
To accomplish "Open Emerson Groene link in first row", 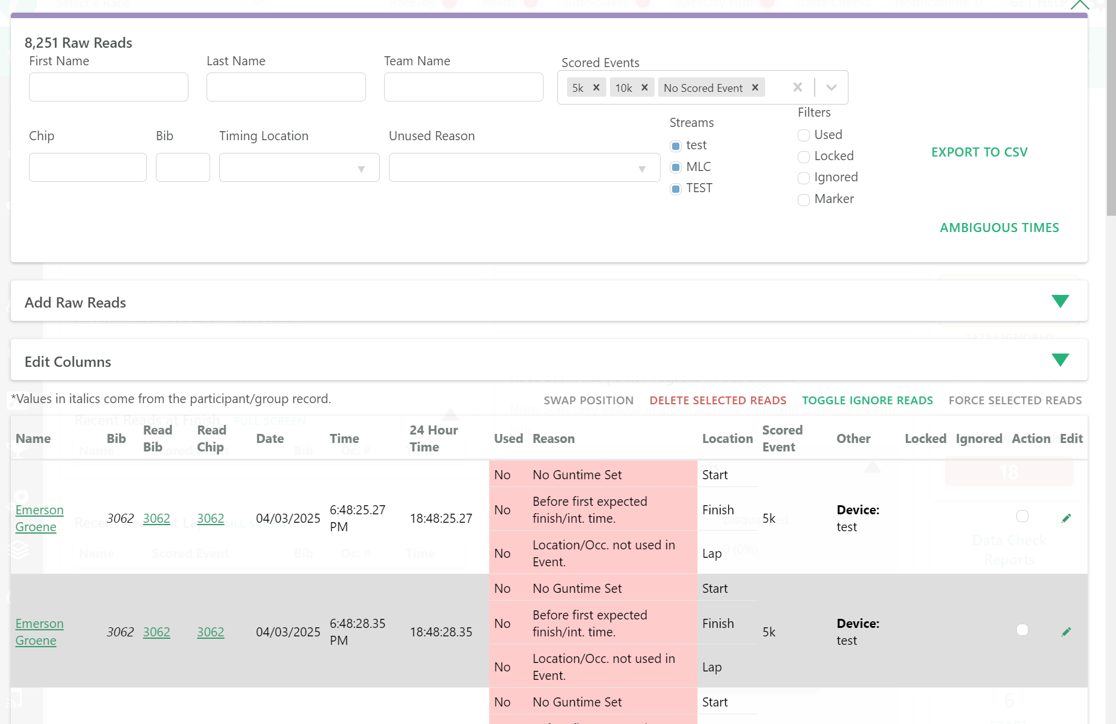I will pyautogui.click(x=39, y=519).
